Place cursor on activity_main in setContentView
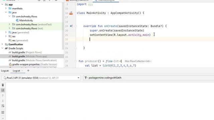Image resolution: width=214 pixels, height=120 pixels. [139, 35]
